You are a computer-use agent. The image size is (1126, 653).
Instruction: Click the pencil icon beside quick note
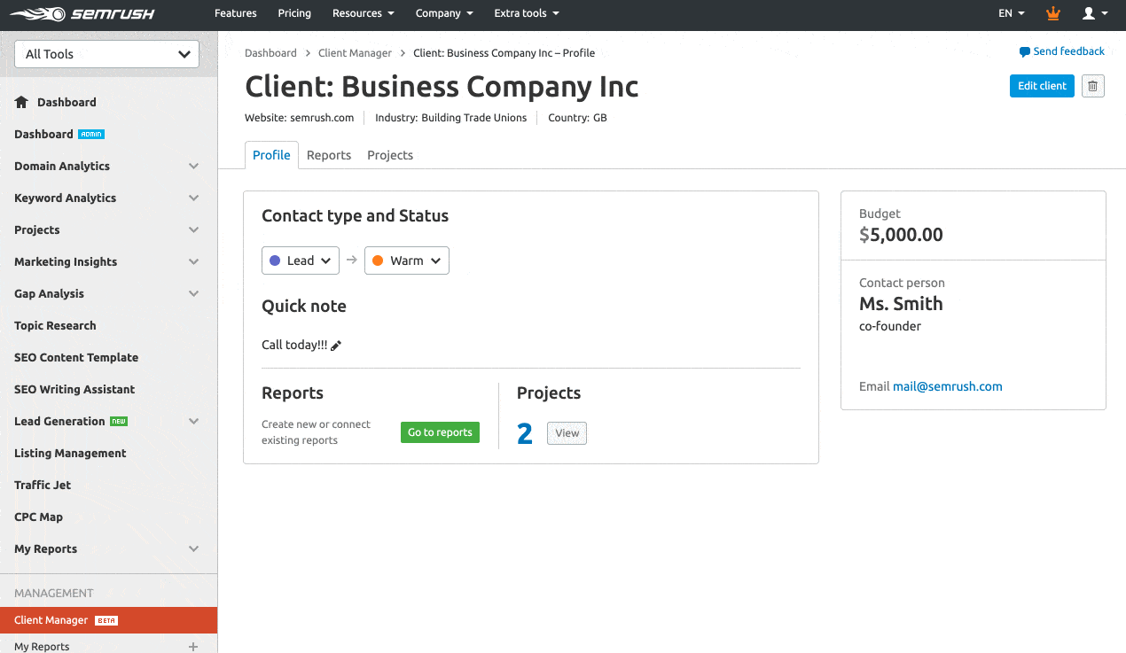(x=336, y=346)
